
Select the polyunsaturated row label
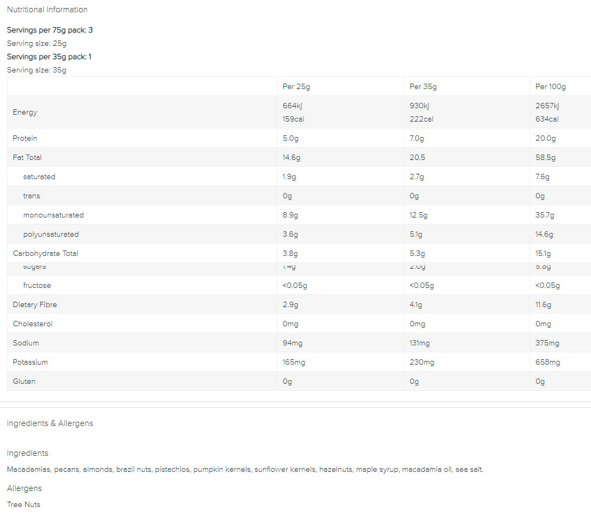tap(51, 234)
